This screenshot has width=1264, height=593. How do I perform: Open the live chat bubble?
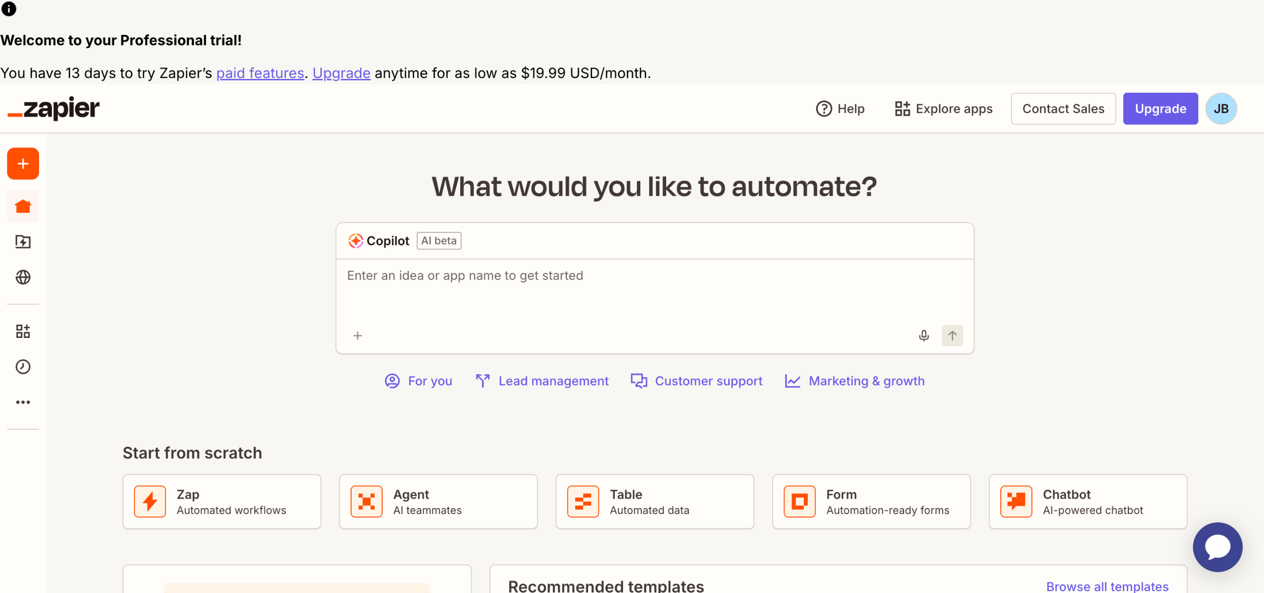(x=1218, y=547)
